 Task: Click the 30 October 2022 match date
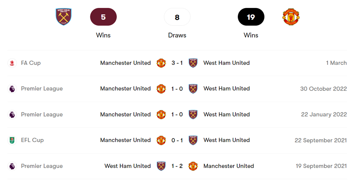tap(323, 89)
